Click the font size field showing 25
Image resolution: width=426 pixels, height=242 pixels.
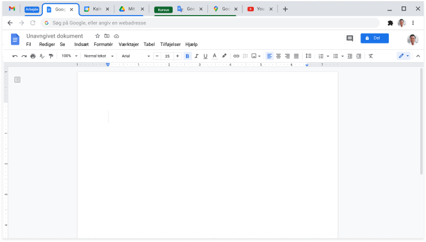coord(168,56)
